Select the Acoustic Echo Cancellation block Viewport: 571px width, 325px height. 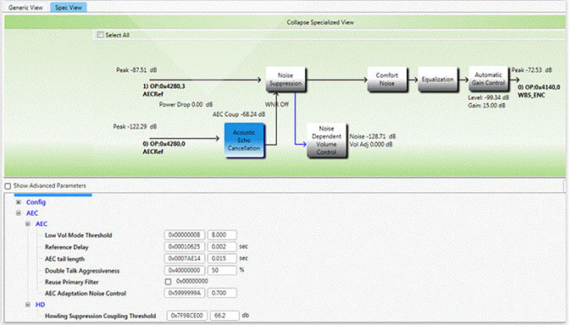tap(244, 140)
